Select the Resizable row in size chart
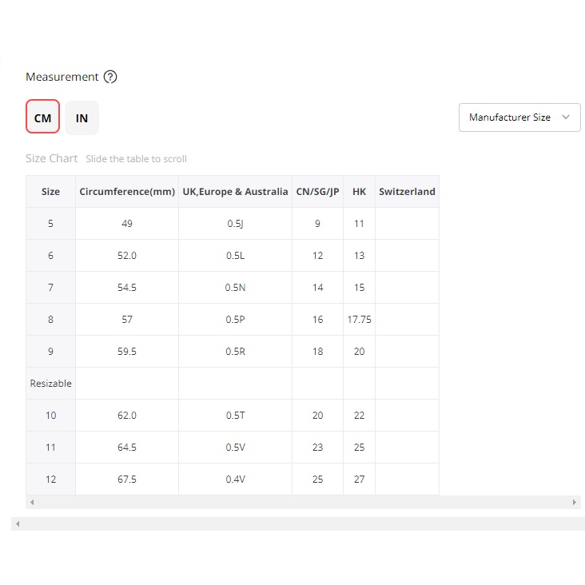Viewport: 585px width, 585px height. pos(50,384)
